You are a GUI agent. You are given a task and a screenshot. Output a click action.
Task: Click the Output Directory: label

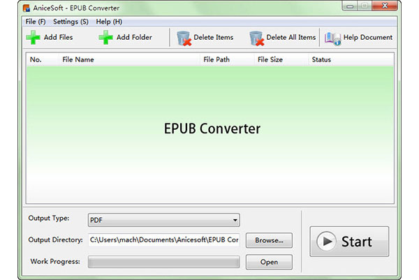tap(56, 240)
